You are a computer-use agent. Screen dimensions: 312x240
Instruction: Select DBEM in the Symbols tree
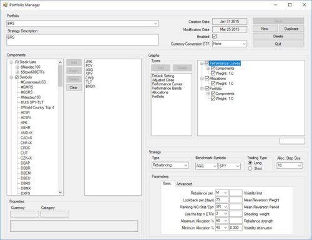26,173
